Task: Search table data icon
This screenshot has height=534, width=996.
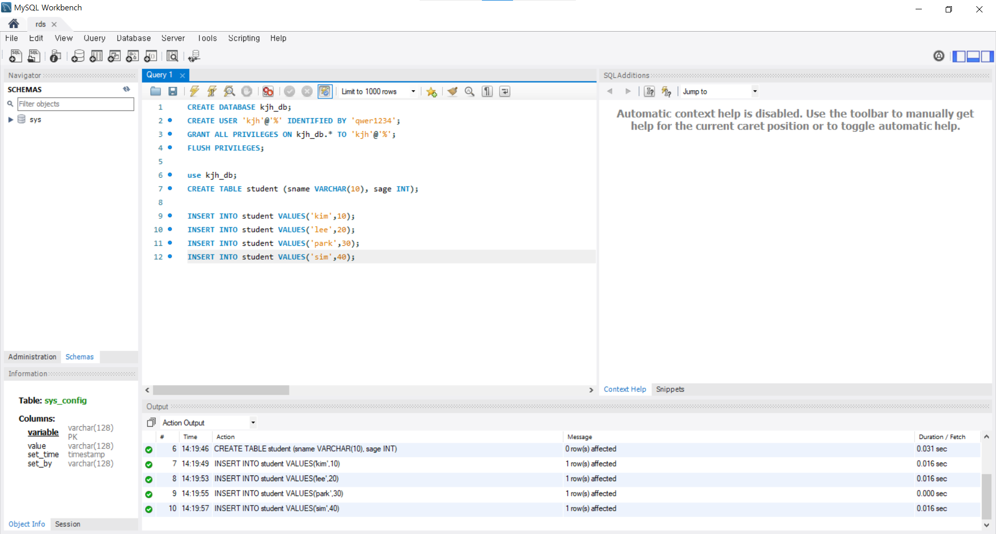Action: click(x=172, y=56)
